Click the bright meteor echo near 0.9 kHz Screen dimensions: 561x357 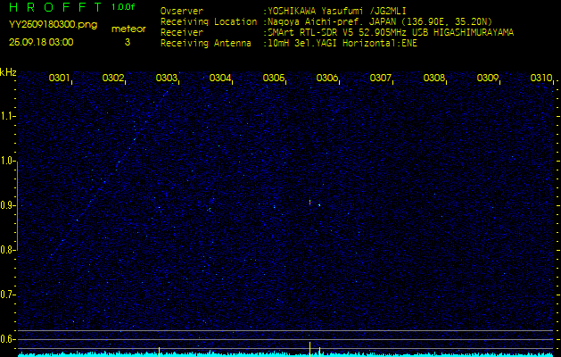pyautogui.click(x=309, y=203)
